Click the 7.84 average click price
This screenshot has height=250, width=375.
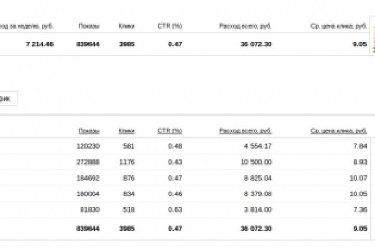click(360, 146)
